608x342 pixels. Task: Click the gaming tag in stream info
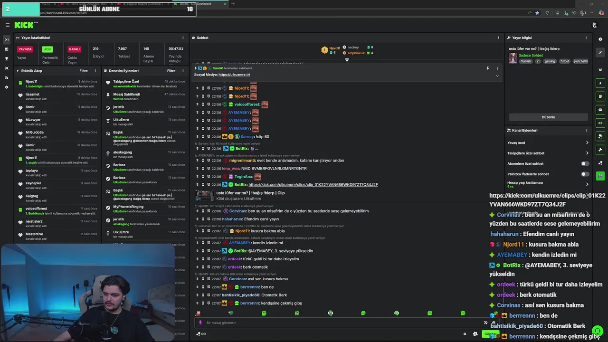pyautogui.click(x=550, y=61)
